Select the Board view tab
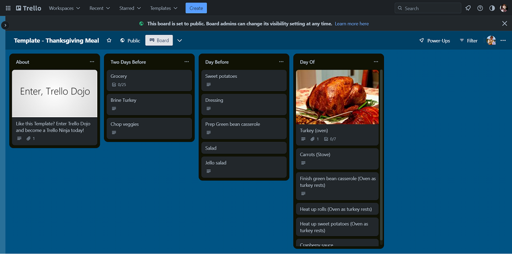The image size is (512, 254). click(x=159, y=40)
